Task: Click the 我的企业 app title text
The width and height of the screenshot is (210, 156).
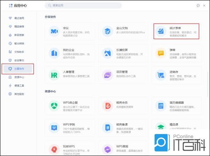Action: 69,50
